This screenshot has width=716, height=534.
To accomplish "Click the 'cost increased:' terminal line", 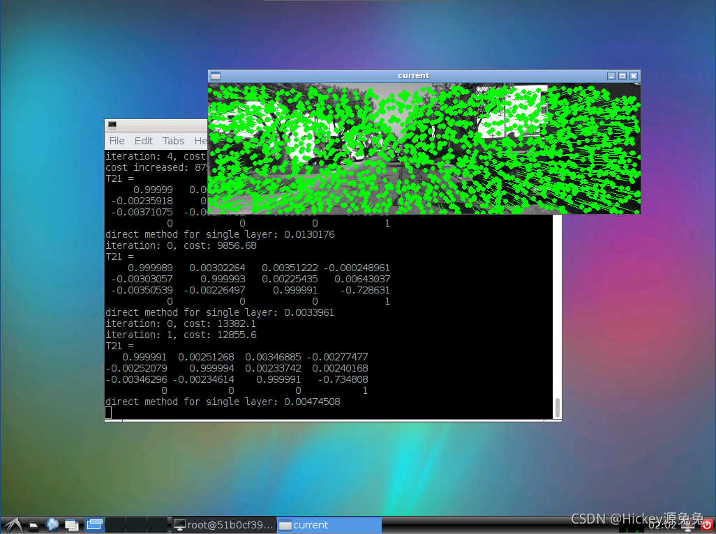I will (x=156, y=168).
